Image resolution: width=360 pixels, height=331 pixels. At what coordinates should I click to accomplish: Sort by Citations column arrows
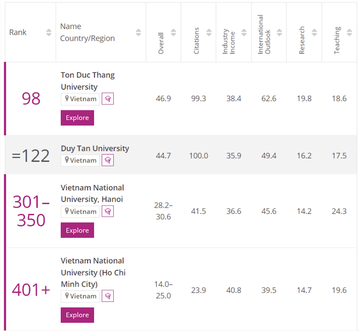tap(209, 32)
